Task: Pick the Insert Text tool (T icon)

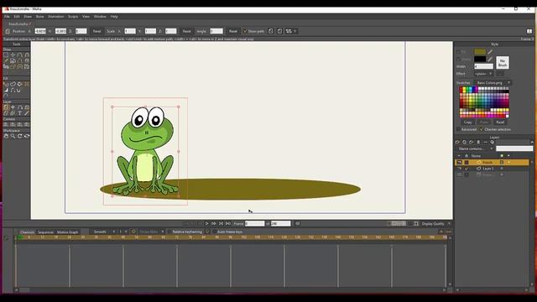Action: coord(19,113)
